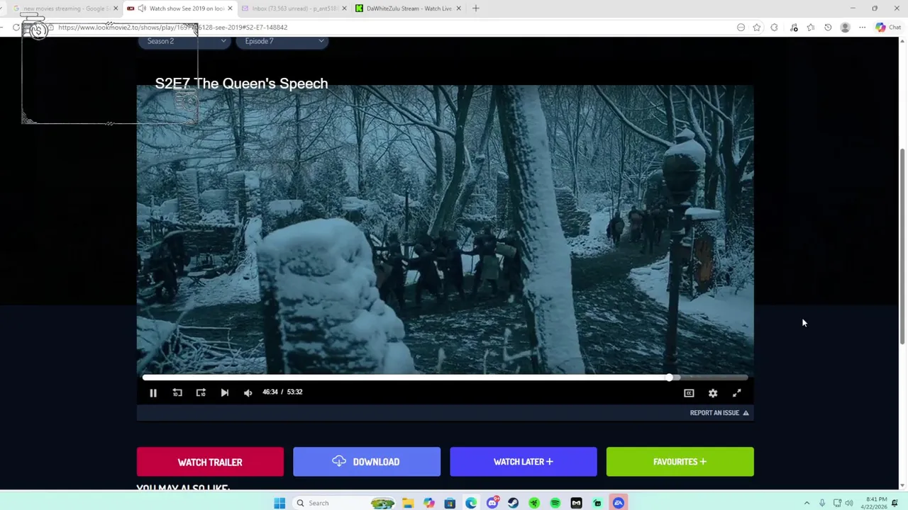Open Microsoft Edge taskbar icon

click(471, 503)
